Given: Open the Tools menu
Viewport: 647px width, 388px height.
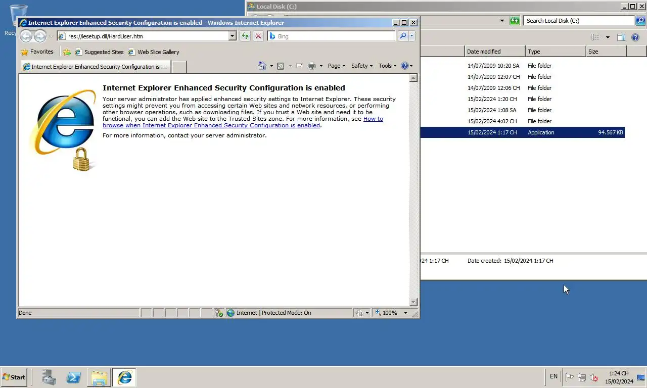Looking at the screenshot, I should point(388,66).
